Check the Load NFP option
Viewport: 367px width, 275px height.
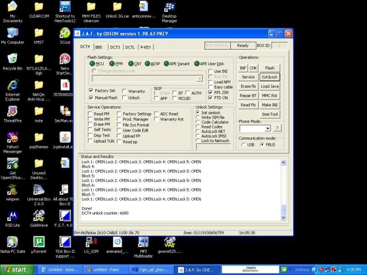tap(211, 82)
